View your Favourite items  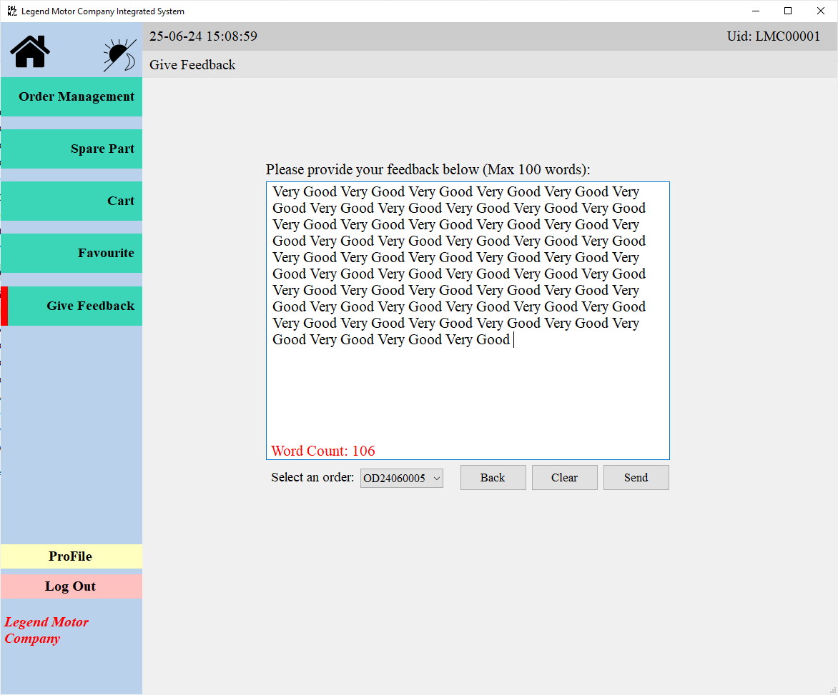[x=71, y=253]
